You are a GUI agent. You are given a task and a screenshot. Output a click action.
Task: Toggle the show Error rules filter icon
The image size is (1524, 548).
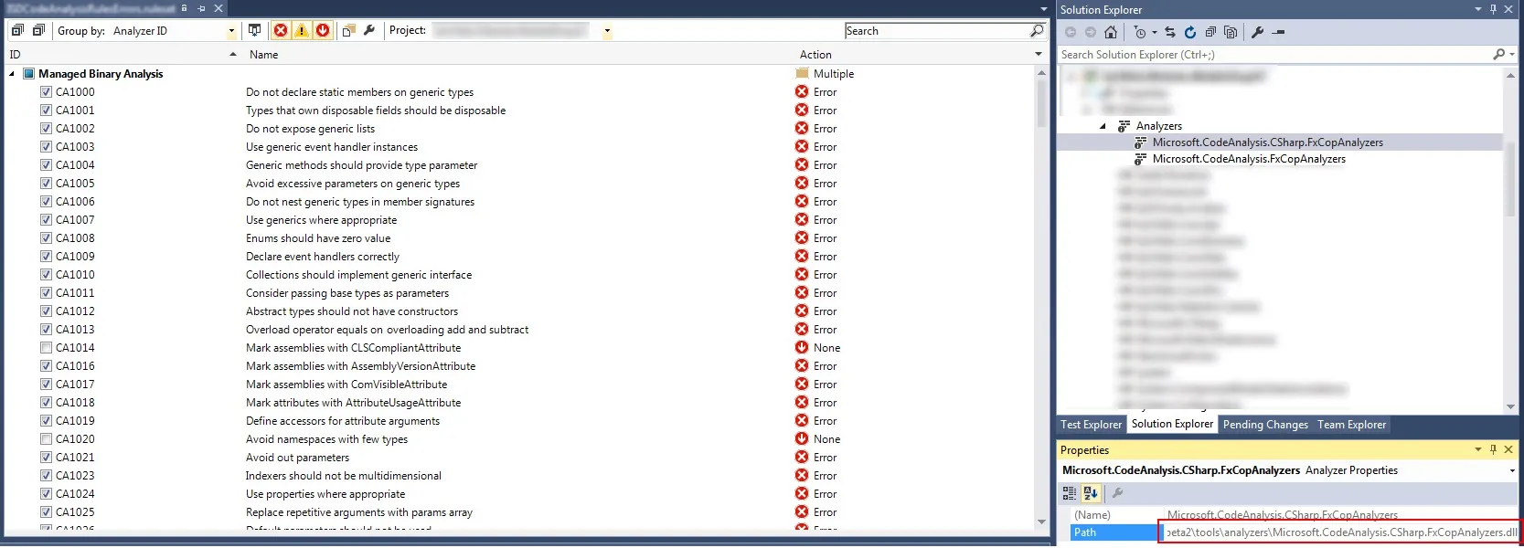[281, 30]
